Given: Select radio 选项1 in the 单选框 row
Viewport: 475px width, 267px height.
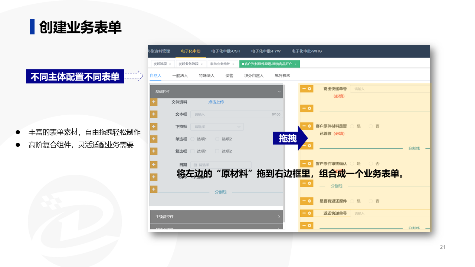Looking at the screenshot, I should point(193,139).
